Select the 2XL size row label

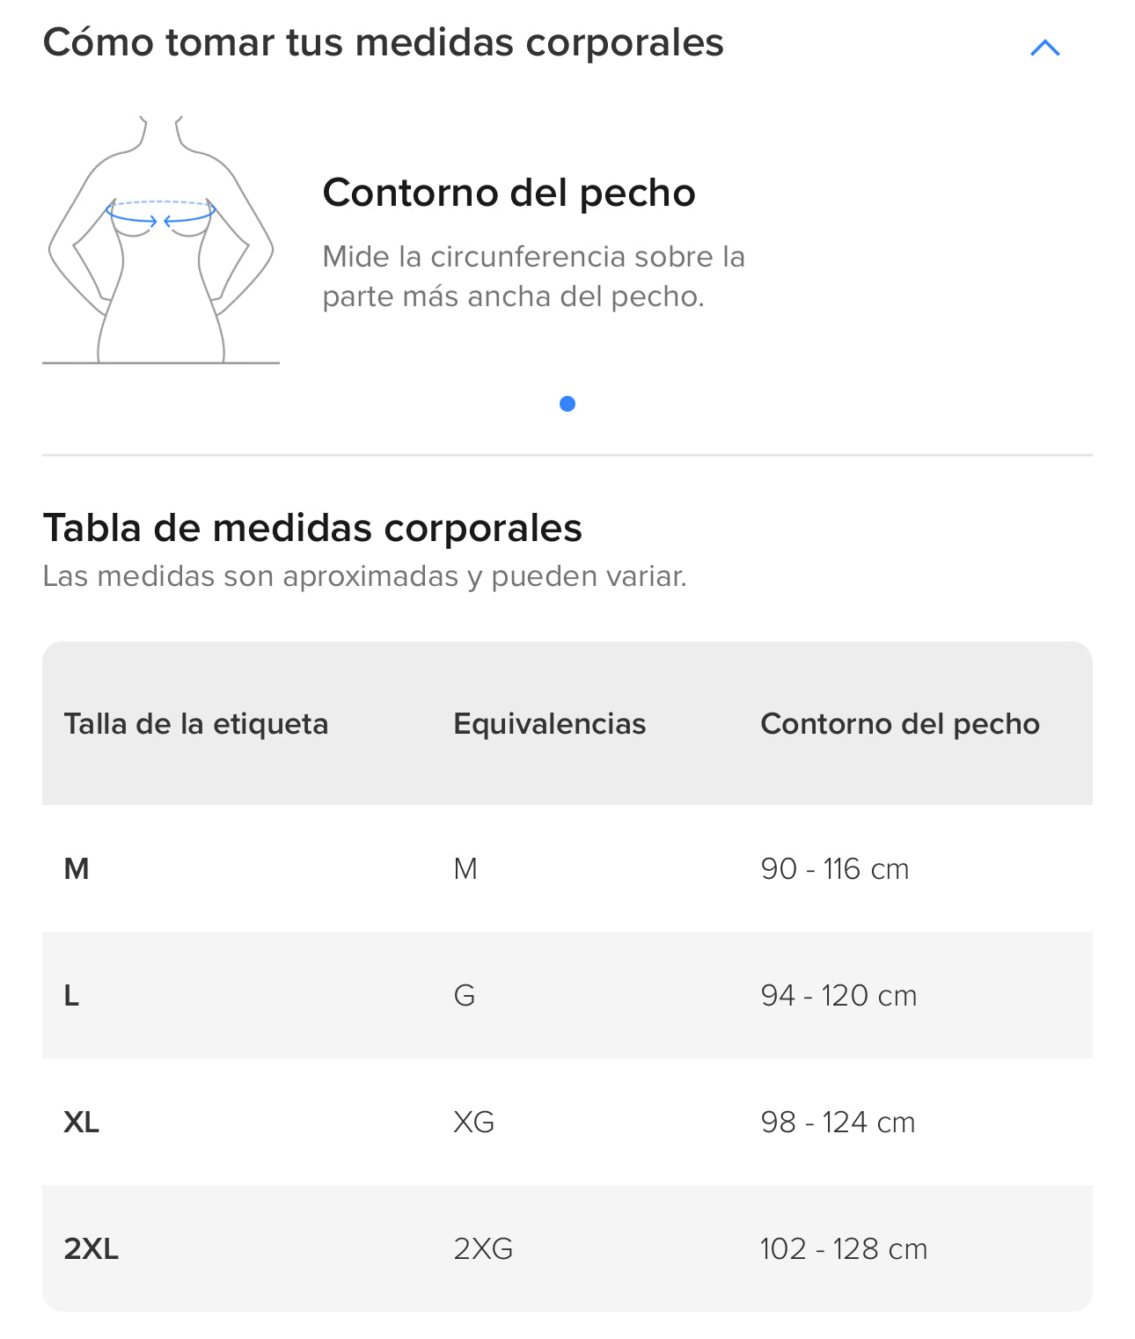(91, 1249)
